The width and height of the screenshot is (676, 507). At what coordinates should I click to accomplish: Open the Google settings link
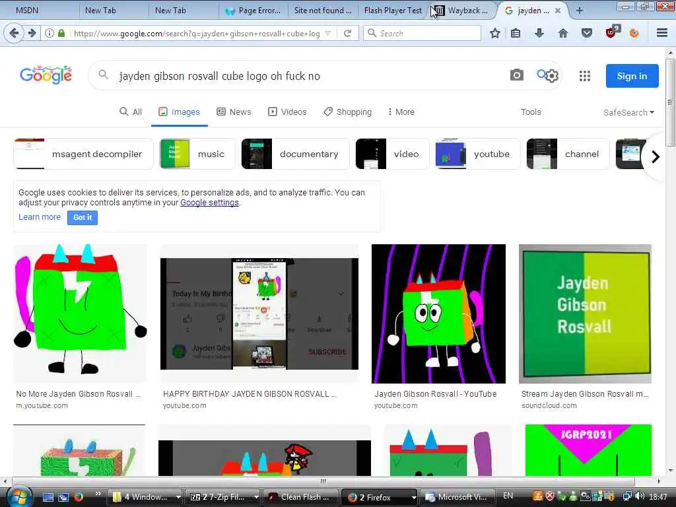pyautogui.click(x=209, y=203)
